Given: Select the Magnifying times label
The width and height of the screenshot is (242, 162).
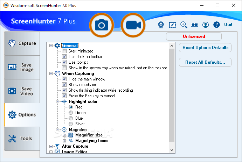Looking at the screenshot, I should tap(92, 141).
